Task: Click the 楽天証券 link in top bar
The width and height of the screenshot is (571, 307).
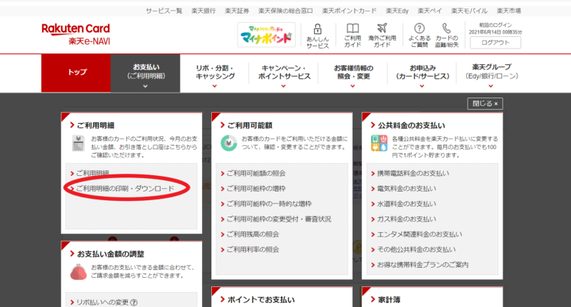Action: pyautogui.click(x=237, y=11)
